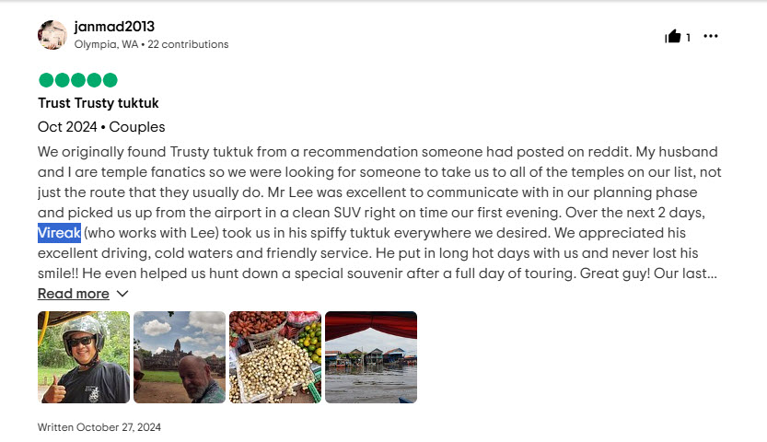Screen dimensions: 767x442
Task: Click the review title Trust Trusty tuktuk
Action: coord(99,103)
